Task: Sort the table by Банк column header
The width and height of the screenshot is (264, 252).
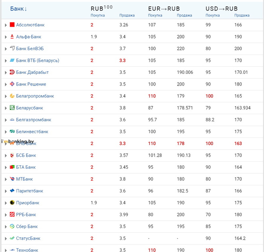Action: pyautogui.click(x=18, y=9)
